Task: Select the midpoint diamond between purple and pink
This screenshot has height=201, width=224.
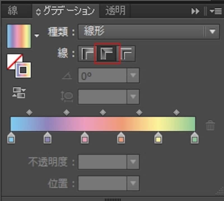Action: pyautogui.click(x=66, y=113)
